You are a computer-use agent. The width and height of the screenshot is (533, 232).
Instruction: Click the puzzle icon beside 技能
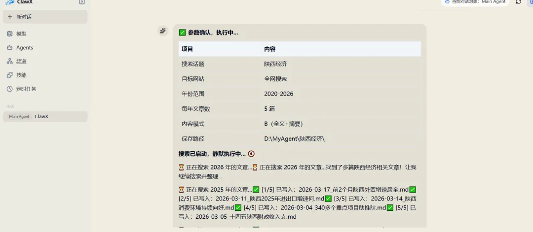coord(9,75)
